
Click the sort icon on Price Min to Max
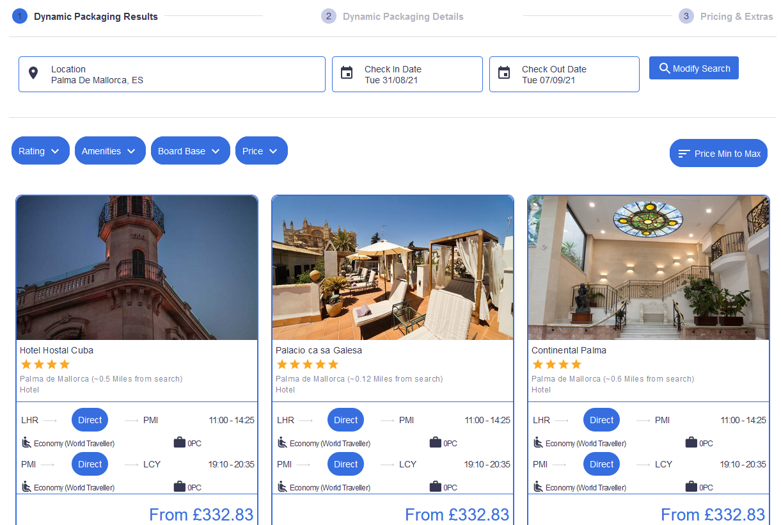click(684, 153)
